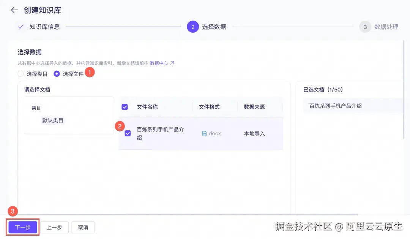Click the 请选择文档 heading

[x=37, y=90]
